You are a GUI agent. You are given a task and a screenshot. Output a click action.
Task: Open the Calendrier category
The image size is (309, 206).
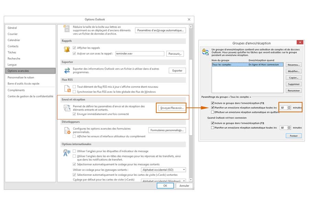click(x=30, y=40)
